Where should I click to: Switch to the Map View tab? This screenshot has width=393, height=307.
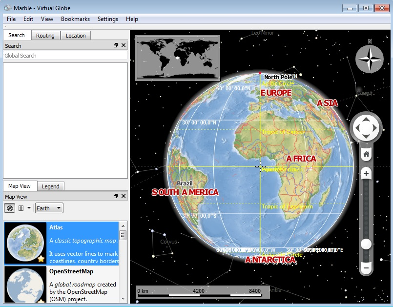[20, 186]
